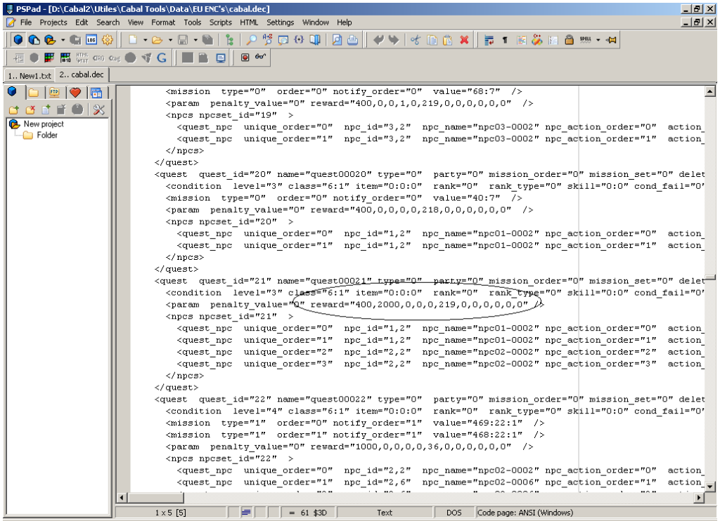The height and width of the screenshot is (521, 720).
Task: Open the Scripts menu
Action: [220, 22]
